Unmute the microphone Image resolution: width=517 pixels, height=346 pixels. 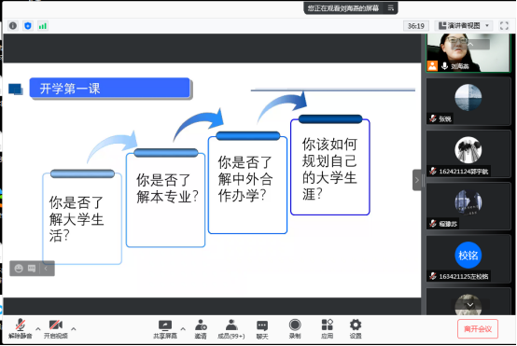click(x=21, y=329)
